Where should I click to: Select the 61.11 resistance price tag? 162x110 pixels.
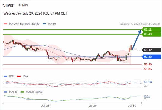(151, 30)
